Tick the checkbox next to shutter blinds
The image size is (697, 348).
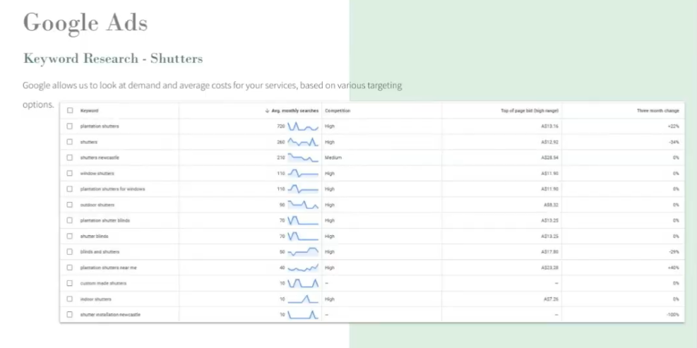70,236
